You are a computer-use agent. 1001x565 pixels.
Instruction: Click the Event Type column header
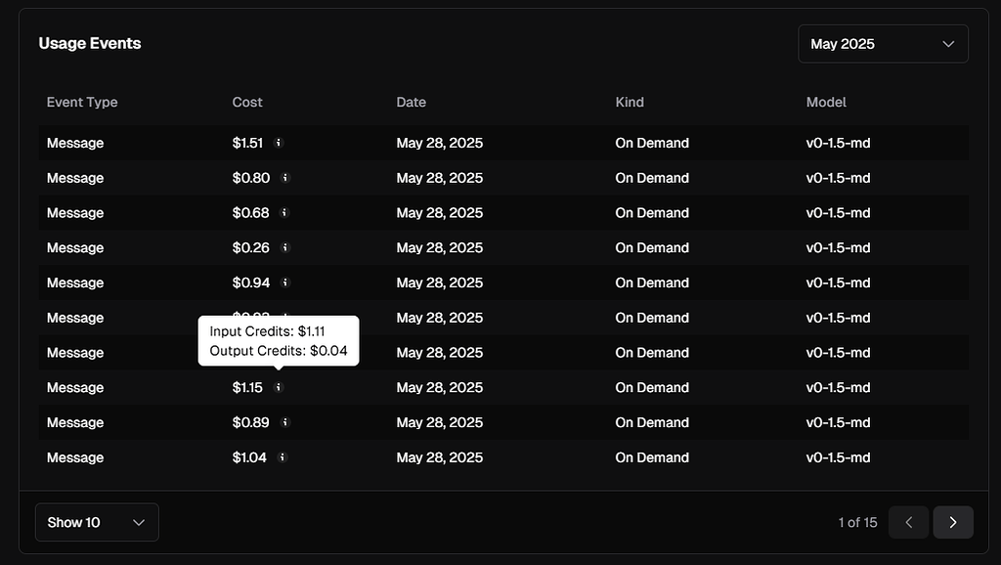[x=82, y=102]
